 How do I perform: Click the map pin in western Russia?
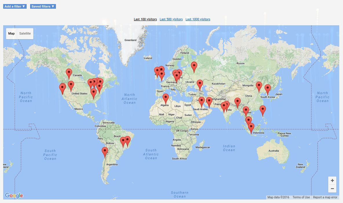coord(194,66)
